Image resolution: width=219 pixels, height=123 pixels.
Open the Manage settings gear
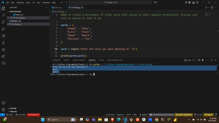[3, 110]
